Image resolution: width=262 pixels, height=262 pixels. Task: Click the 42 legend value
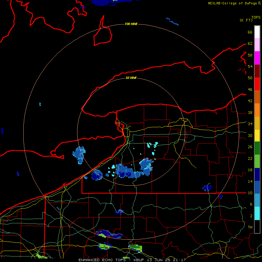(x=250, y=101)
